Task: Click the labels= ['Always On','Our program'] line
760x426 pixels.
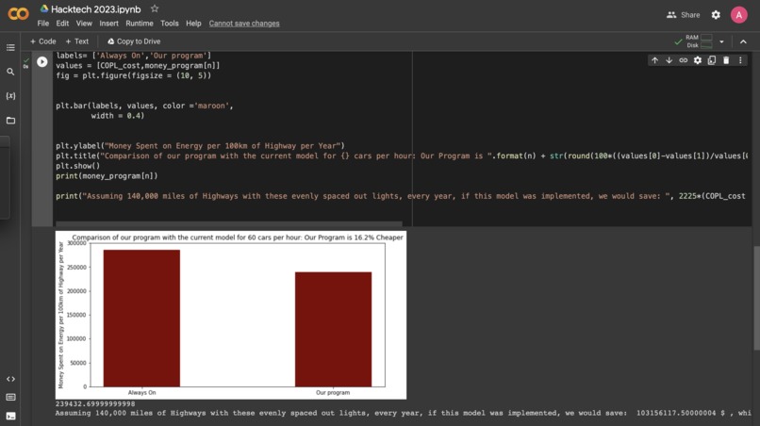Action: (x=133, y=56)
